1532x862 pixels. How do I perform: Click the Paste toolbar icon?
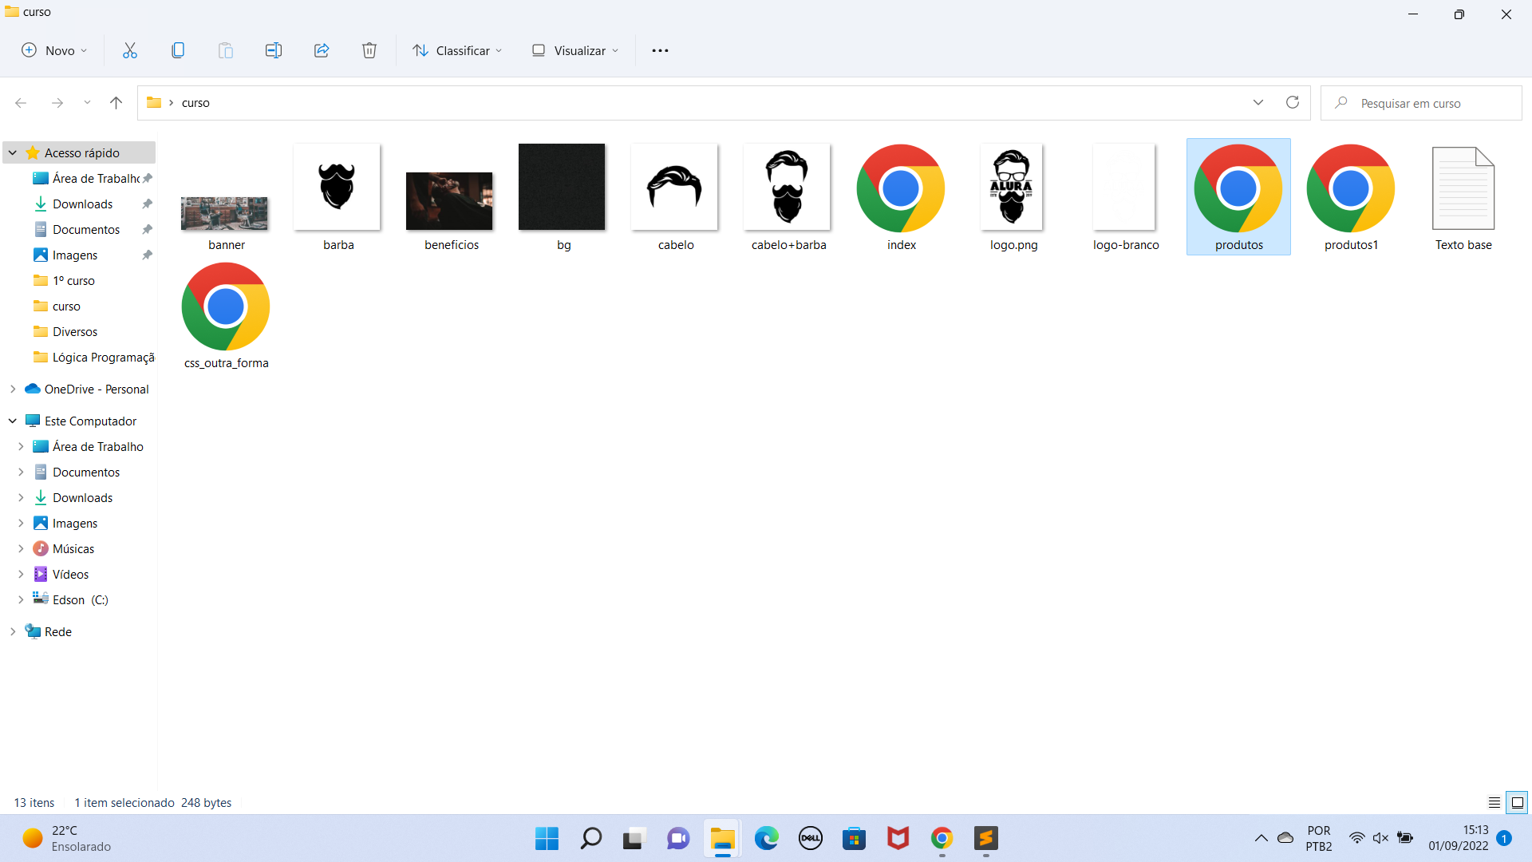(x=226, y=50)
